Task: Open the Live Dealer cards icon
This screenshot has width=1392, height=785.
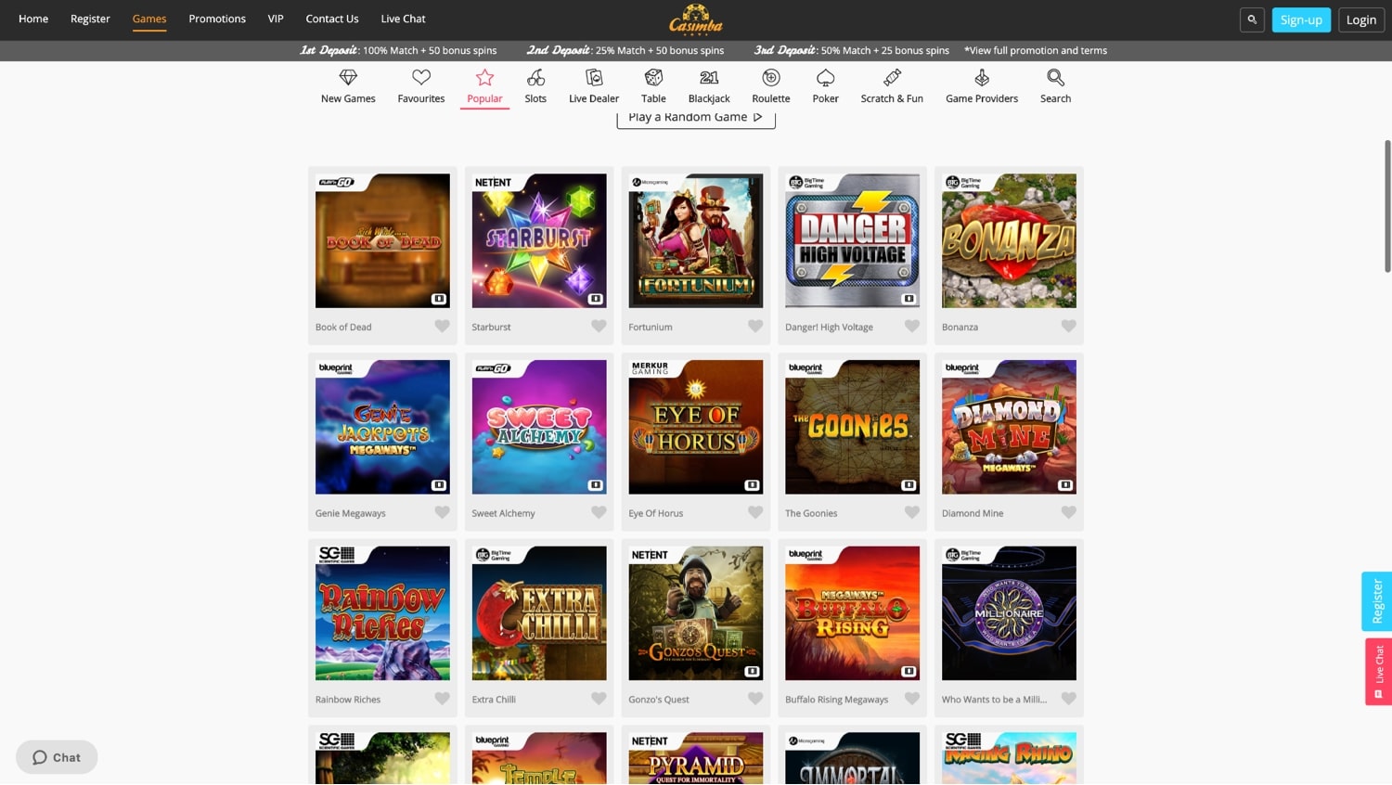Action: click(x=594, y=78)
